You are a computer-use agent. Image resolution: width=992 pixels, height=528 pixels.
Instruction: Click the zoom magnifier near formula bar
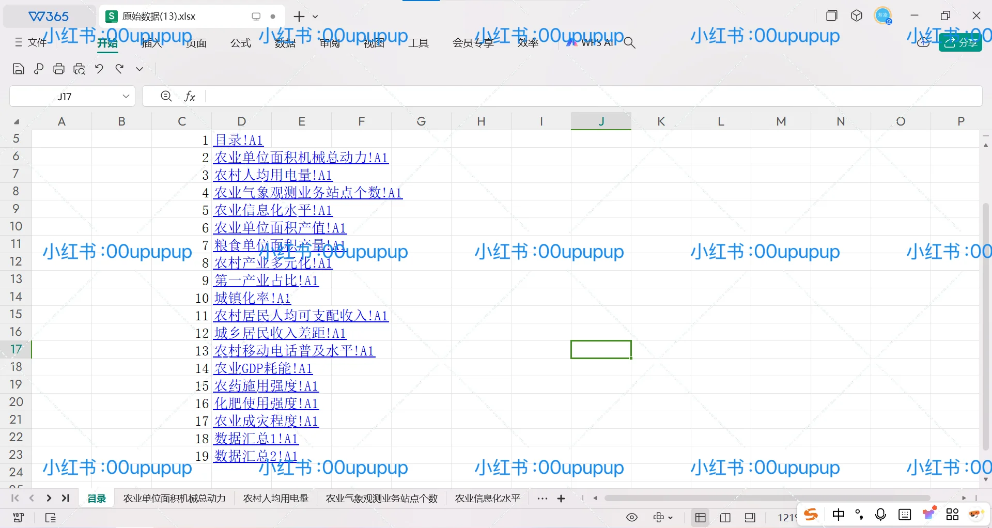pos(166,96)
